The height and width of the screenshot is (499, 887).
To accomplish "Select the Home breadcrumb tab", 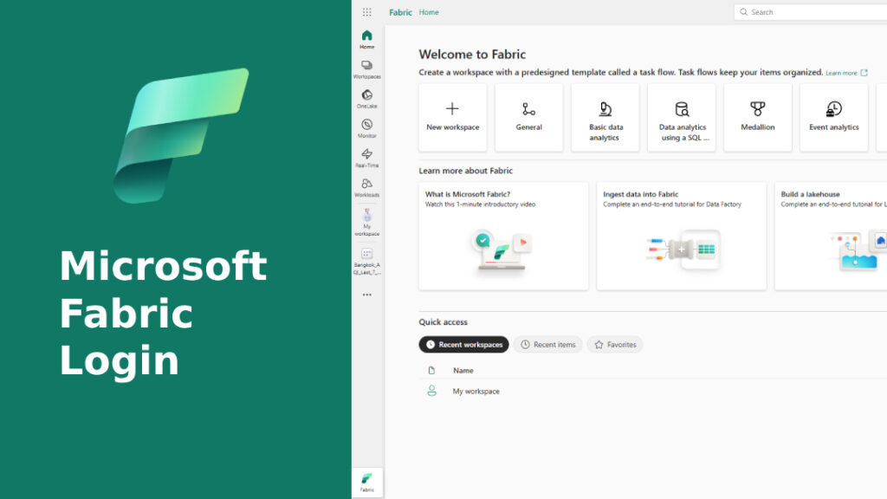I will point(428,12).
